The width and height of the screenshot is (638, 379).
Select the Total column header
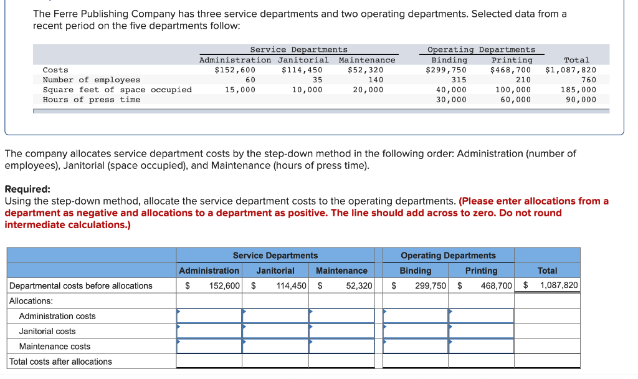point(547,271)
